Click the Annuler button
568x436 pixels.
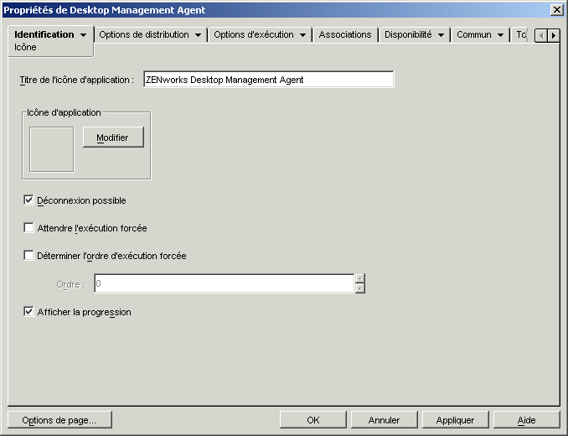384,420
